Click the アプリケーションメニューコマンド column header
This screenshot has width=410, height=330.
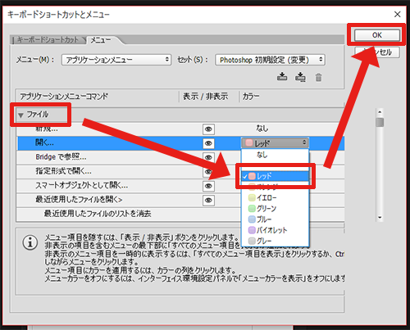click(x=98, y=97)
